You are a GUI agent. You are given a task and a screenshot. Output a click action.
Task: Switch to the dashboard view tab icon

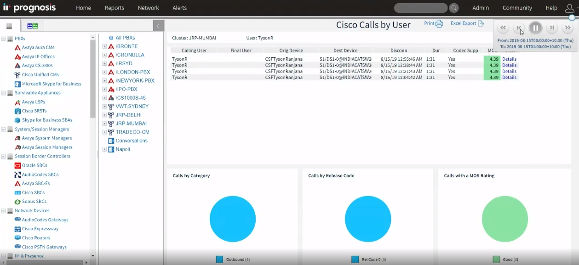(x=32, y=26)
